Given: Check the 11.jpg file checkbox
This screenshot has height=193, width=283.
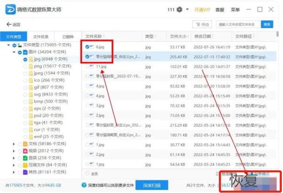Looking at the screenshot, I should pos(88,67).
